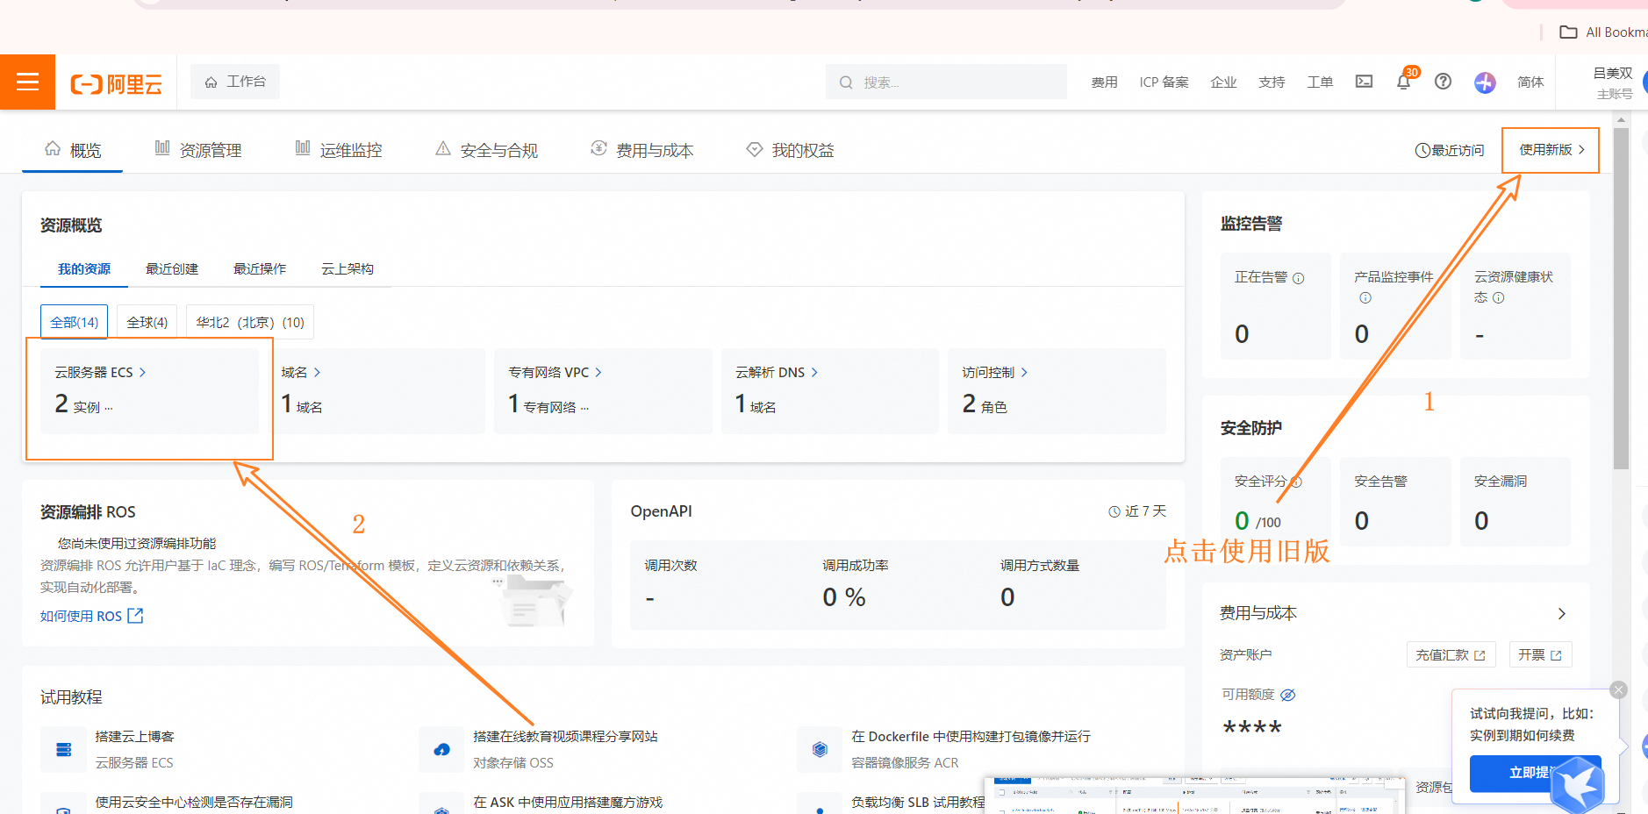Open the 域名 resource link

pos(301,372)
